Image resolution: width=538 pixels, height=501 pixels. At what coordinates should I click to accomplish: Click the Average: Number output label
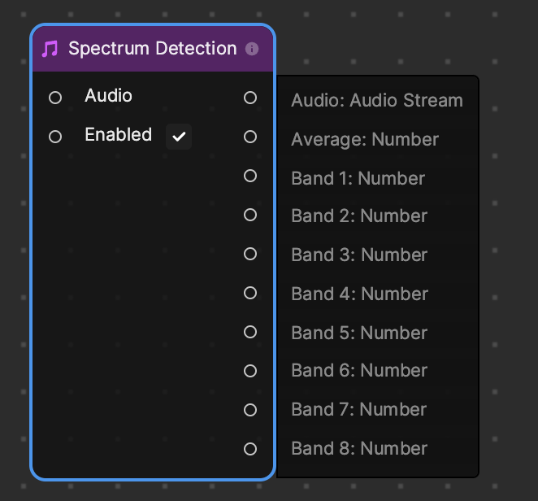[365, 139]
